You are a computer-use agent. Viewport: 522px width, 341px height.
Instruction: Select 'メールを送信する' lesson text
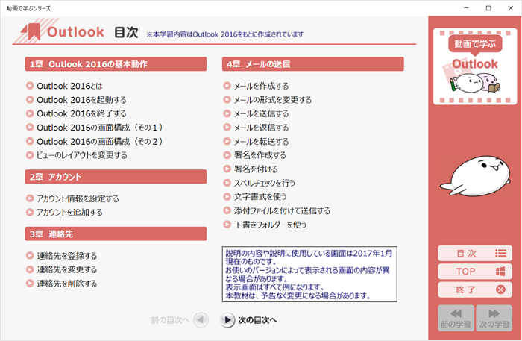tap(261, 113)
